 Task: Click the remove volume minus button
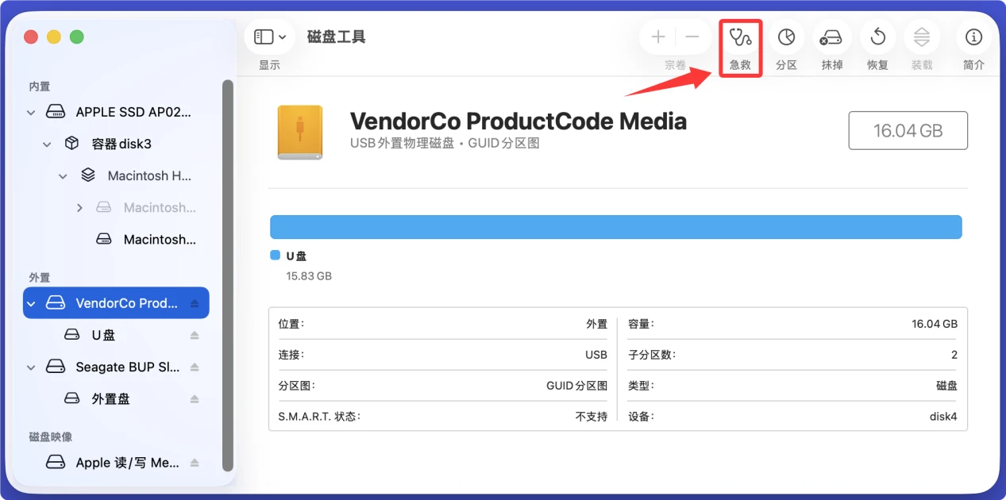pyautogui.click(x=692, y=37)
